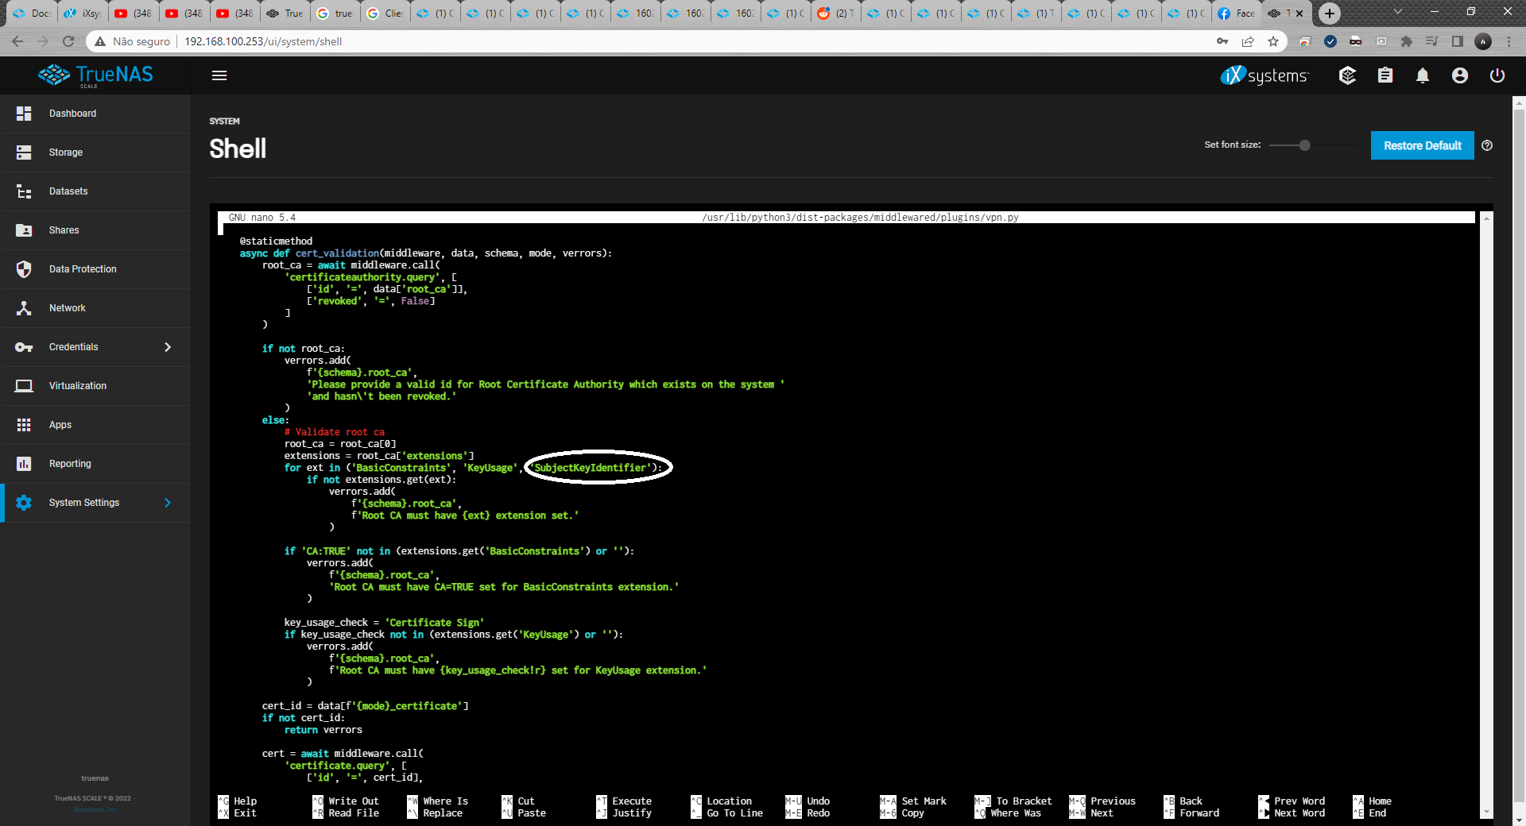The height and width of the screenshot is (826, 1526).
Task: Bookmark this page with the star icon
Action: [x=1273, y=41]
